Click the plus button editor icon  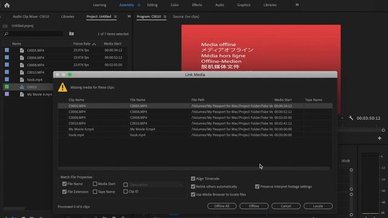[x=380, y=138]
